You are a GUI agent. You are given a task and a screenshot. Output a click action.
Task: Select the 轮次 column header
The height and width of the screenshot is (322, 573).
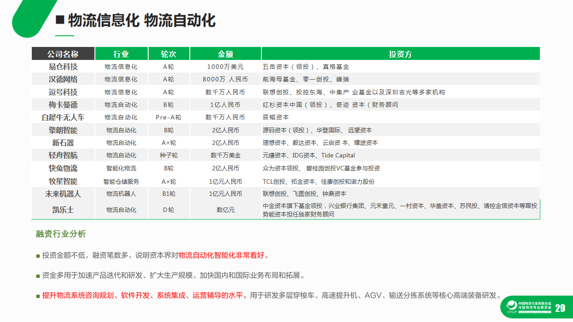click(x=168, y=54)
